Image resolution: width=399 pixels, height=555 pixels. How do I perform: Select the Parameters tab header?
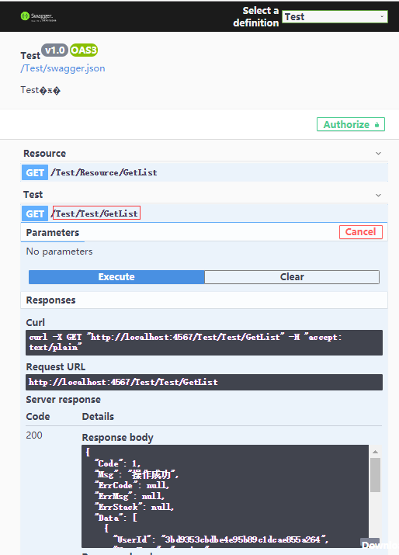tap(53, 233)
